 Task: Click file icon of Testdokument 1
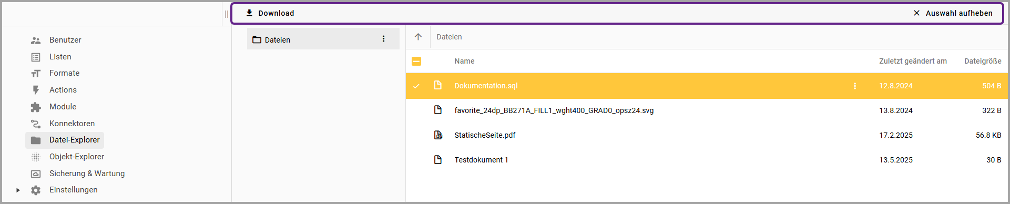tap(437, 159)
